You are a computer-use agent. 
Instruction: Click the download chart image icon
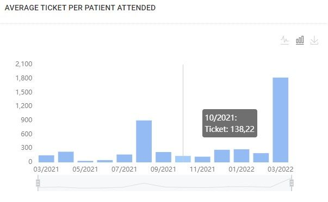pos(314,40)
